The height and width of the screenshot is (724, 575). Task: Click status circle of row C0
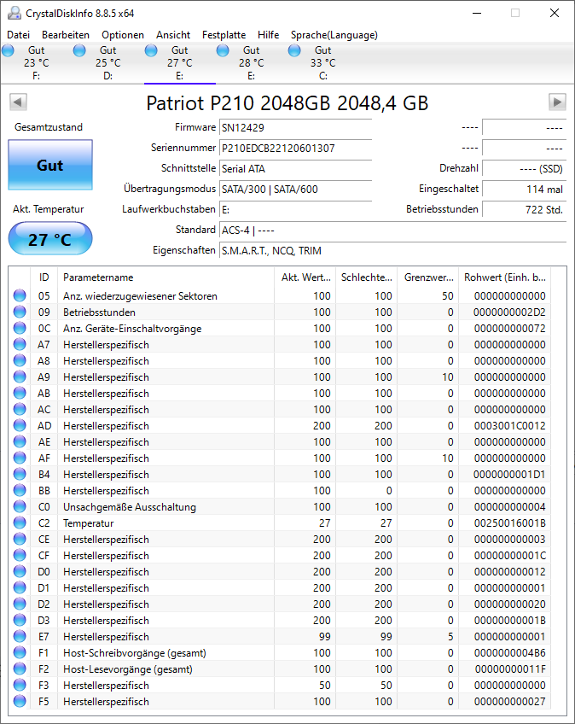click(x=20, y=506)
